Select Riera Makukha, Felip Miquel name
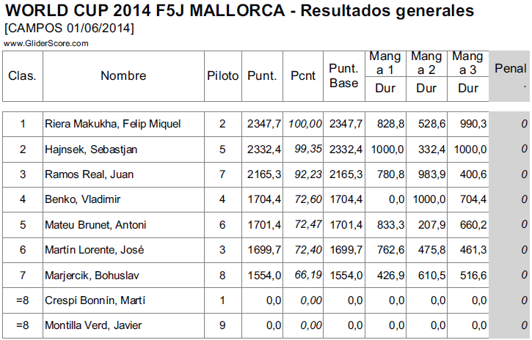The image size is (532, 340). [x=112, y=124]
